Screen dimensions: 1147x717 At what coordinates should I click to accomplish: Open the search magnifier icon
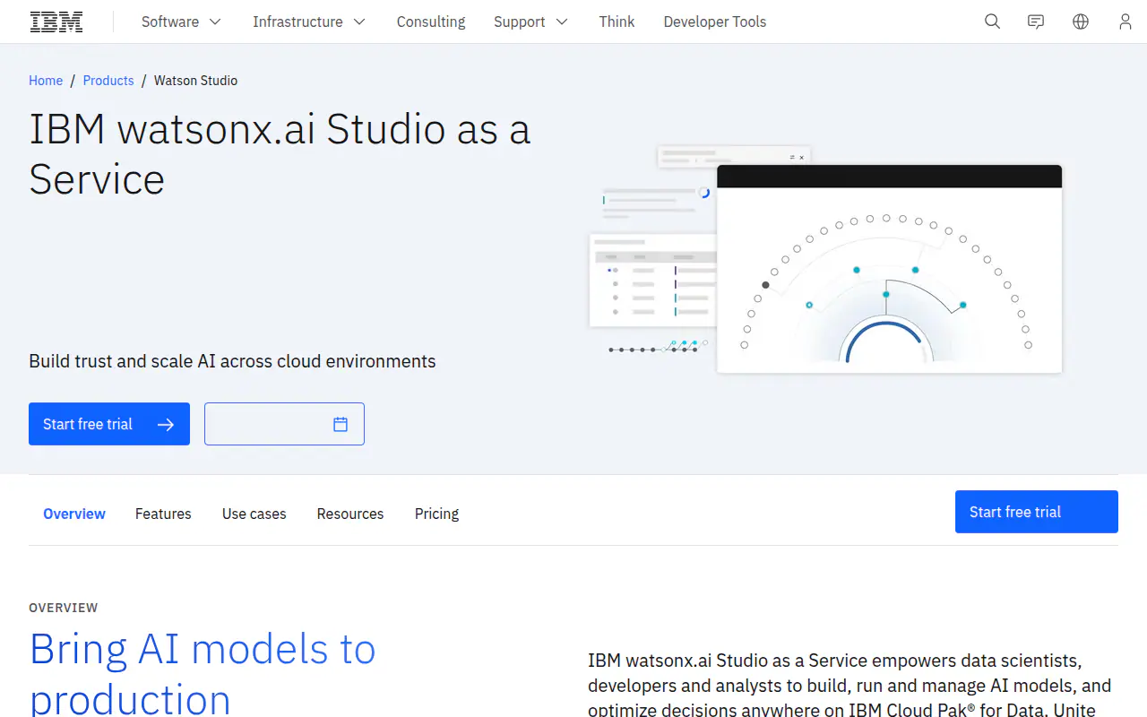click(992, 22)
